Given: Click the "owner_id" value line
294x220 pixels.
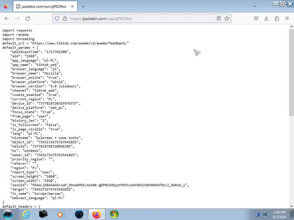Looking at the screenshot, I should [x=45, y=155].
